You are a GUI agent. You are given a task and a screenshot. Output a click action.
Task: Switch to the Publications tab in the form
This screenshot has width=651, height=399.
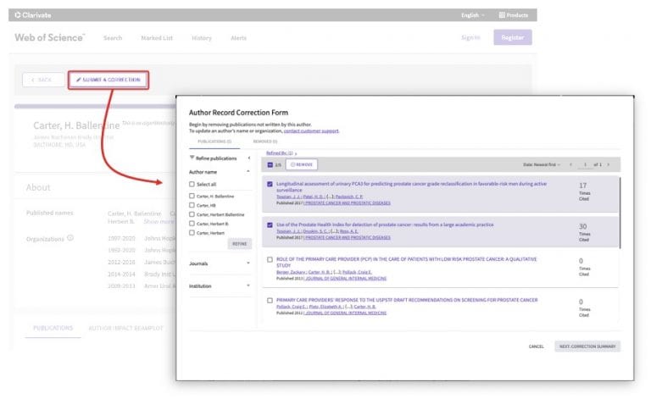[x=214, y=141]
